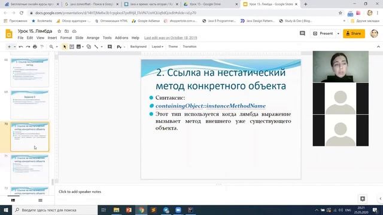Viewport: 383px width, 215px height.
Task: Expand new slide layout dropdown arrow
Action: [14, 47]
